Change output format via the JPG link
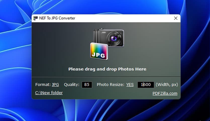 (x=55, y=84)
